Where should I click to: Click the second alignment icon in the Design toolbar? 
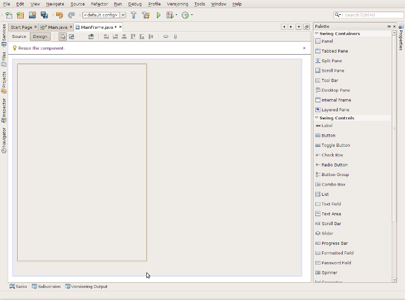click(115, 36)
